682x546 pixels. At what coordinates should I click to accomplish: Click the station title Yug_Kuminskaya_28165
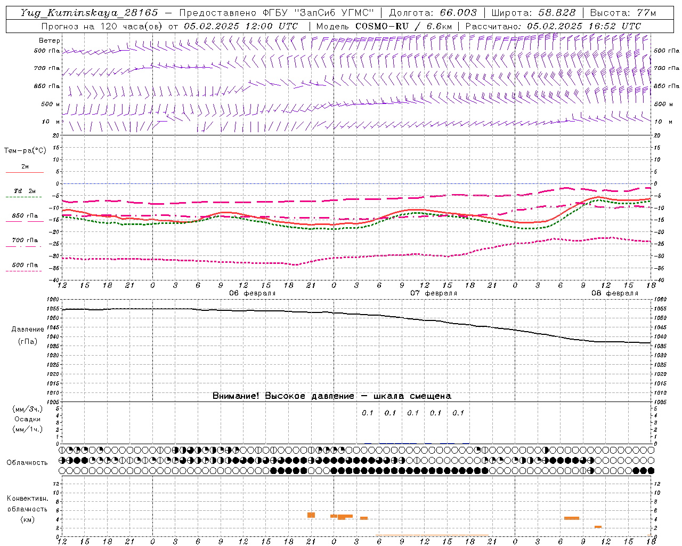(x=90, y=12)
